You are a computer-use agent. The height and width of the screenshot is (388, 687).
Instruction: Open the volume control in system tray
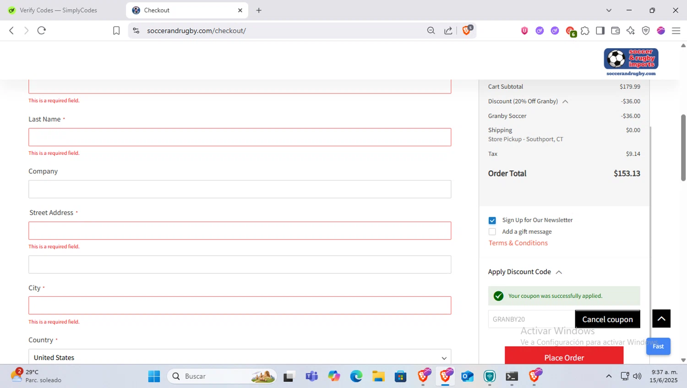pos(637,376)
